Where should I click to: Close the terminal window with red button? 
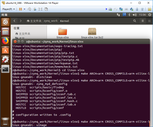pos(15,42)
